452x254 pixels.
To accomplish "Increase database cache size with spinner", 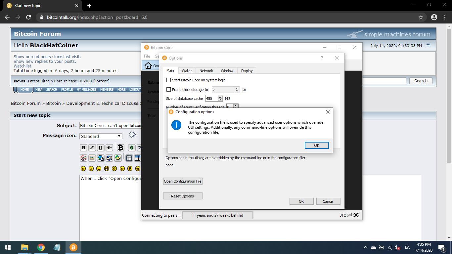I will [221, 97].
